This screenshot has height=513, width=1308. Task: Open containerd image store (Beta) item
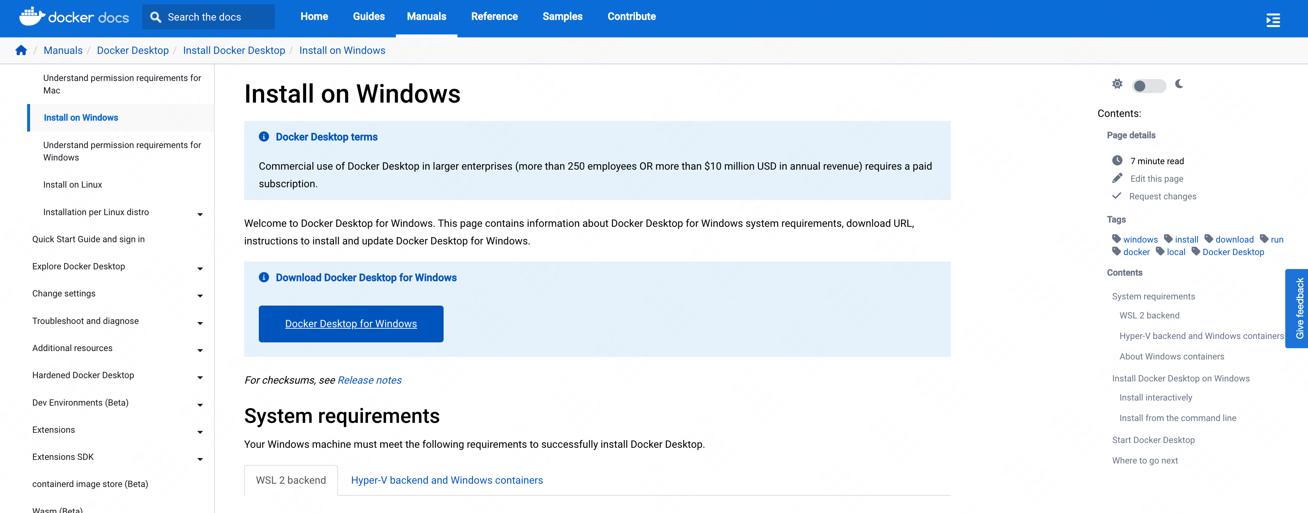(91, 484)
